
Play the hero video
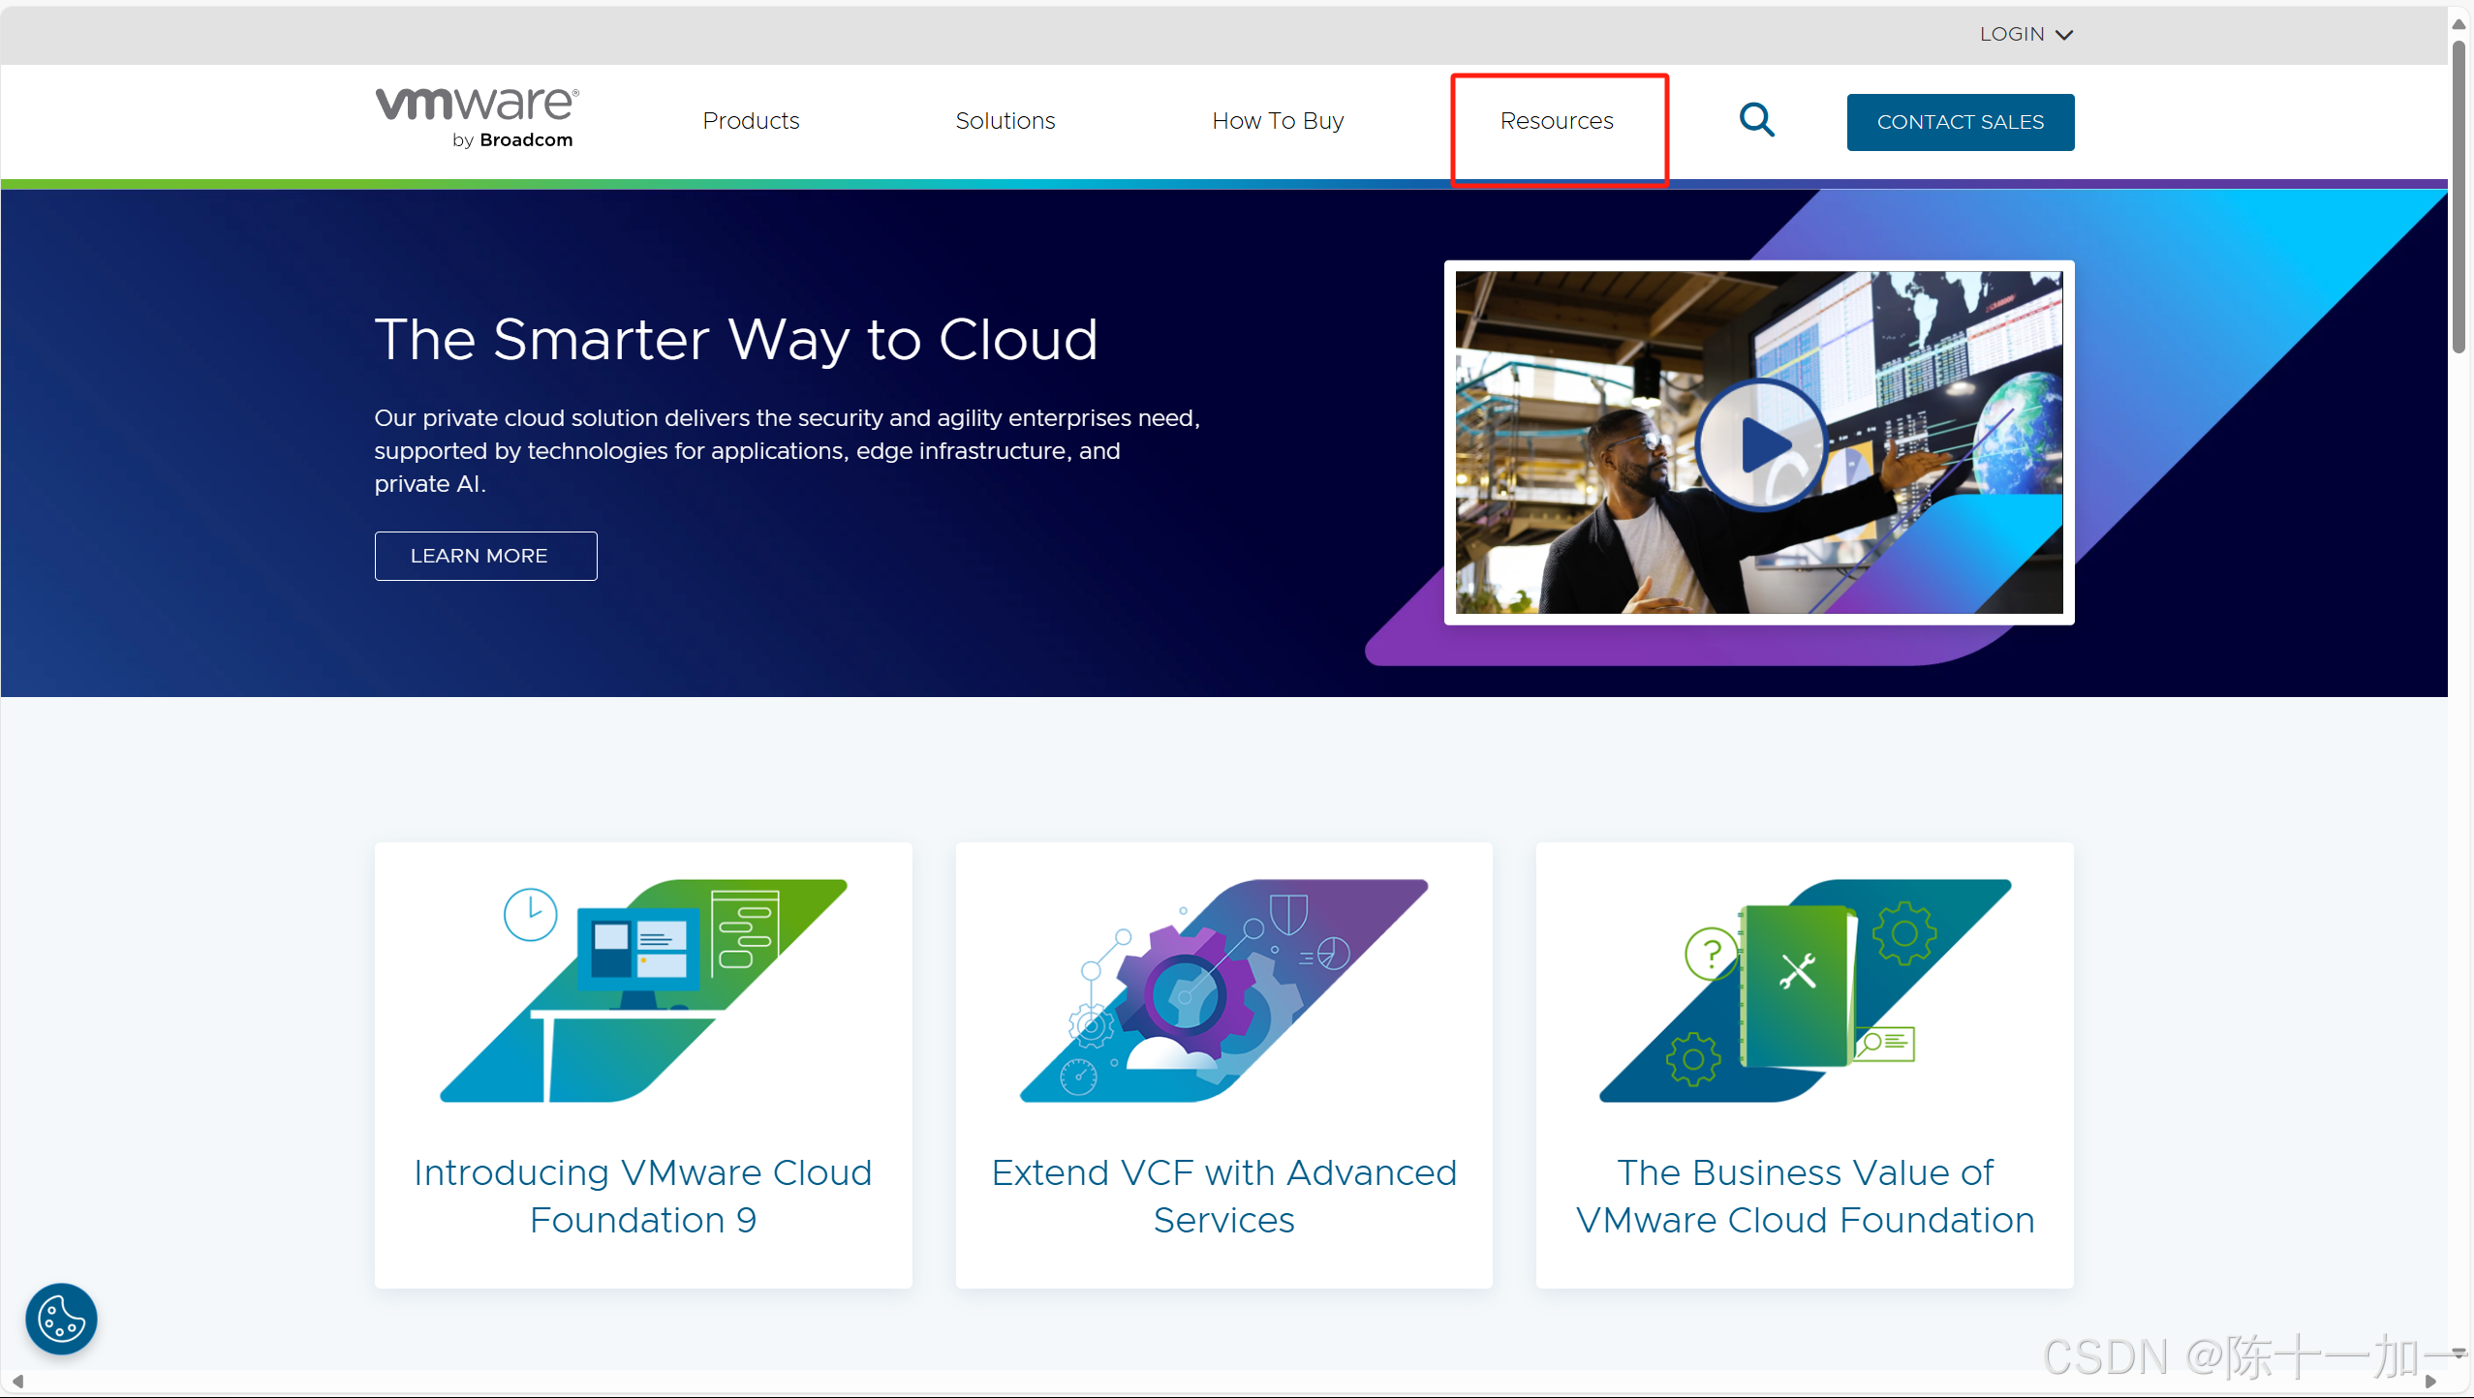1762,445
